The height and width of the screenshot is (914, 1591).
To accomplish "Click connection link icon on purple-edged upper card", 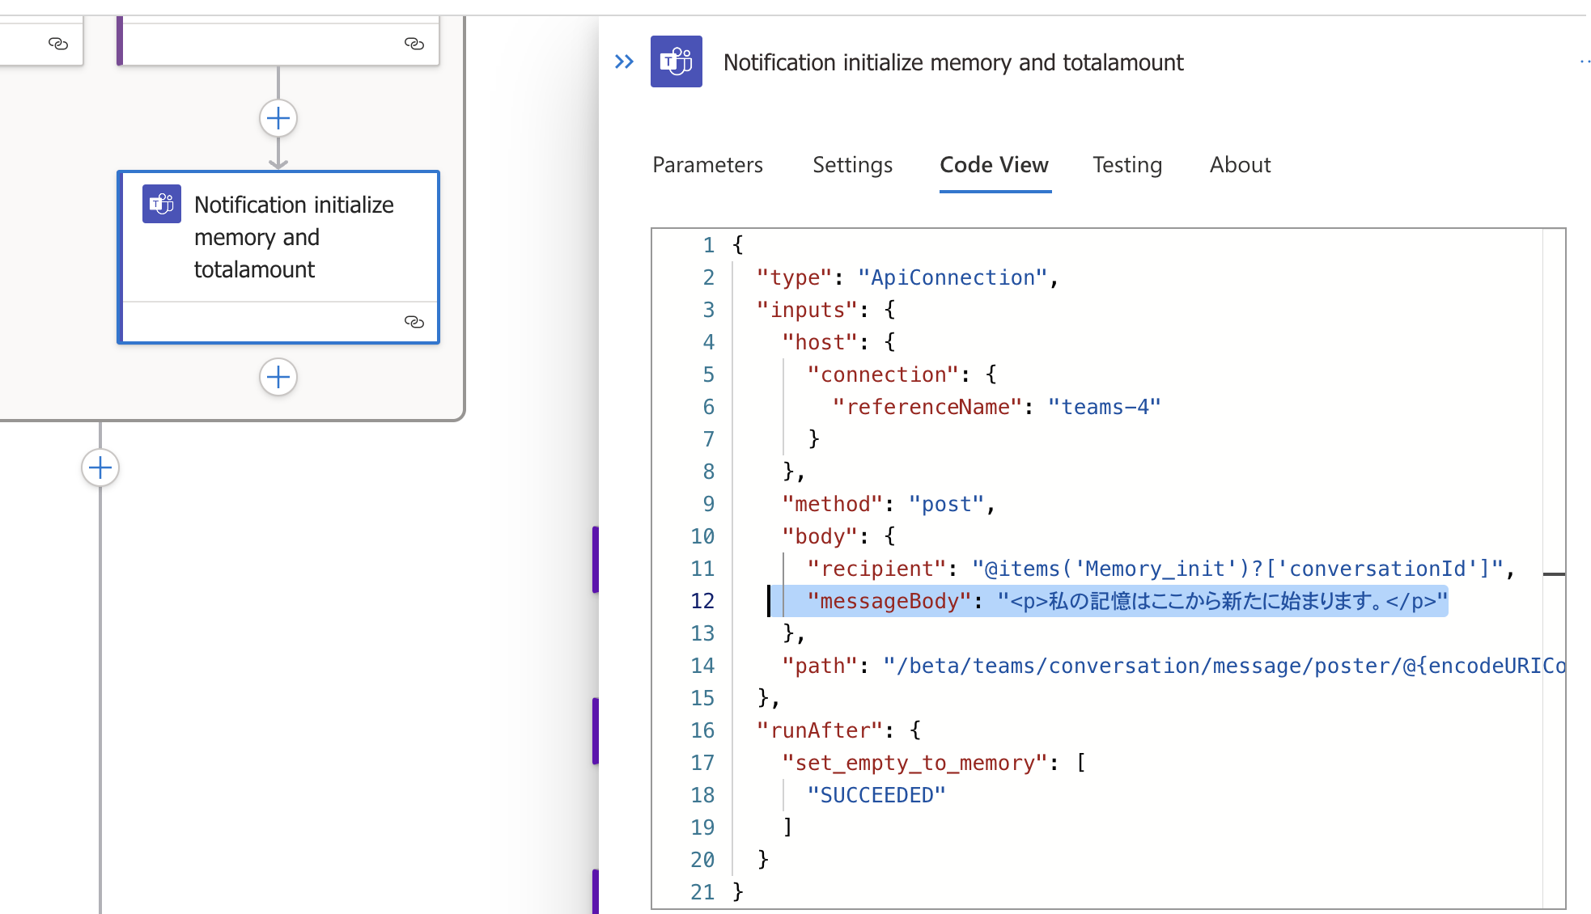I will tap(414, 43).
